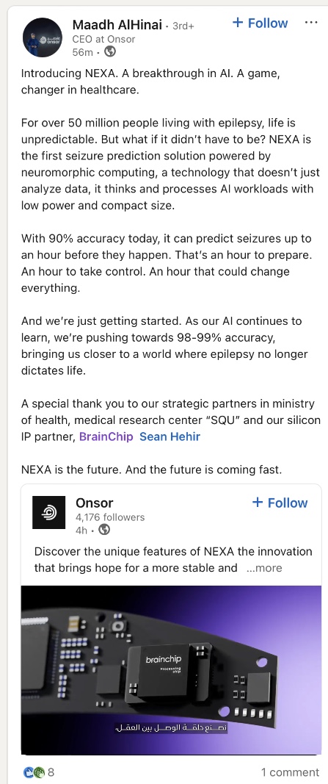
Task: Open the 1 comment link
Action: (290, 772)
